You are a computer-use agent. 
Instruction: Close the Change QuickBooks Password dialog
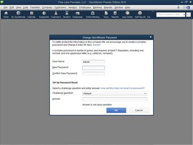coord(151,37)
